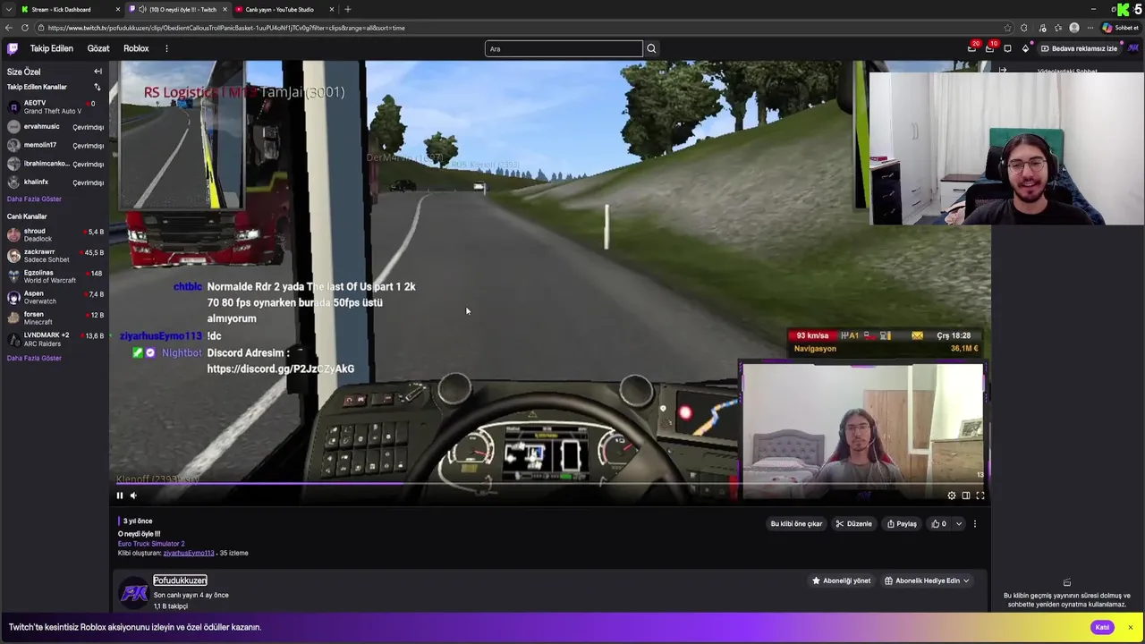Open clip creator ziyarhusEymo113 link

189,554
